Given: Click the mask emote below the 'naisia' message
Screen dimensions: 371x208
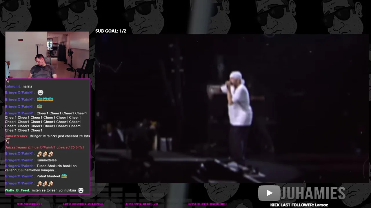Looking at the screenshot, I should (40, 93).
